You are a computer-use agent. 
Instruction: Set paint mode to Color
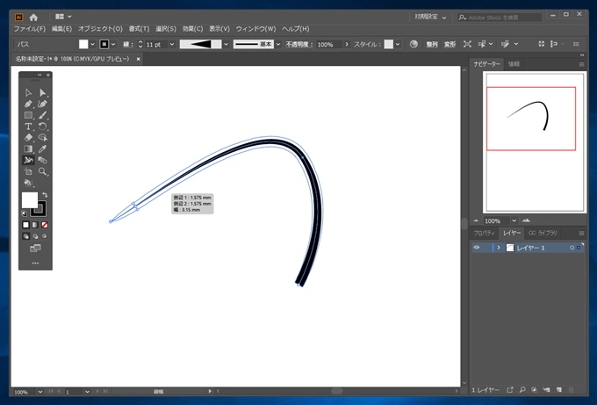pos(25,225)
